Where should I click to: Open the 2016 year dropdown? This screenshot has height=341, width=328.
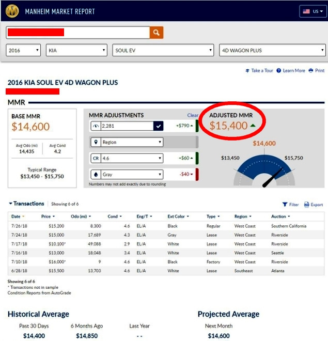(x=23, y=50)
